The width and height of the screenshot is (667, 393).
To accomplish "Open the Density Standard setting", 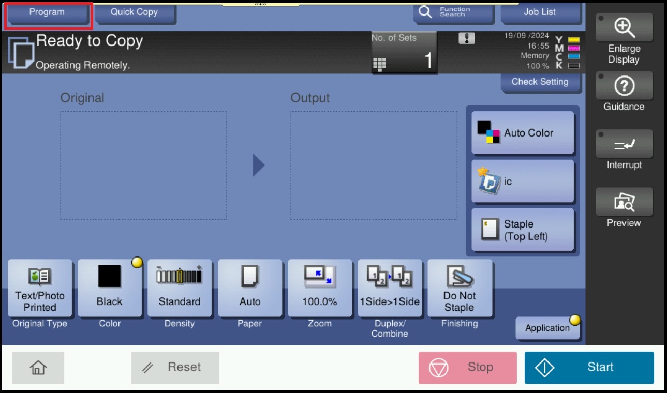I will pyautogui.click(x=179, y=288).
